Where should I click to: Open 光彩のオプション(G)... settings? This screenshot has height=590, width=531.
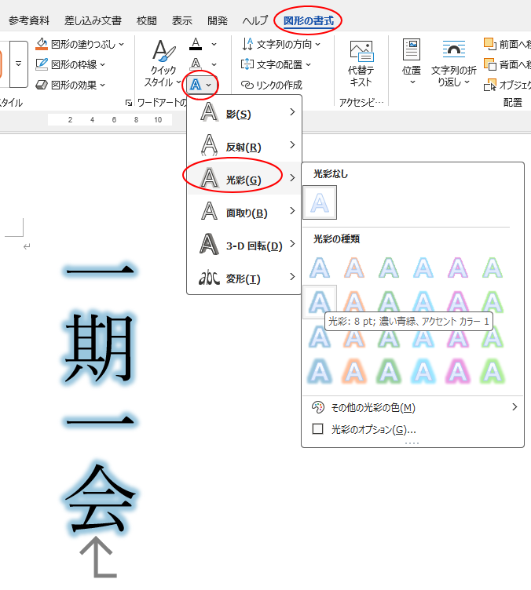pos(413,429)
